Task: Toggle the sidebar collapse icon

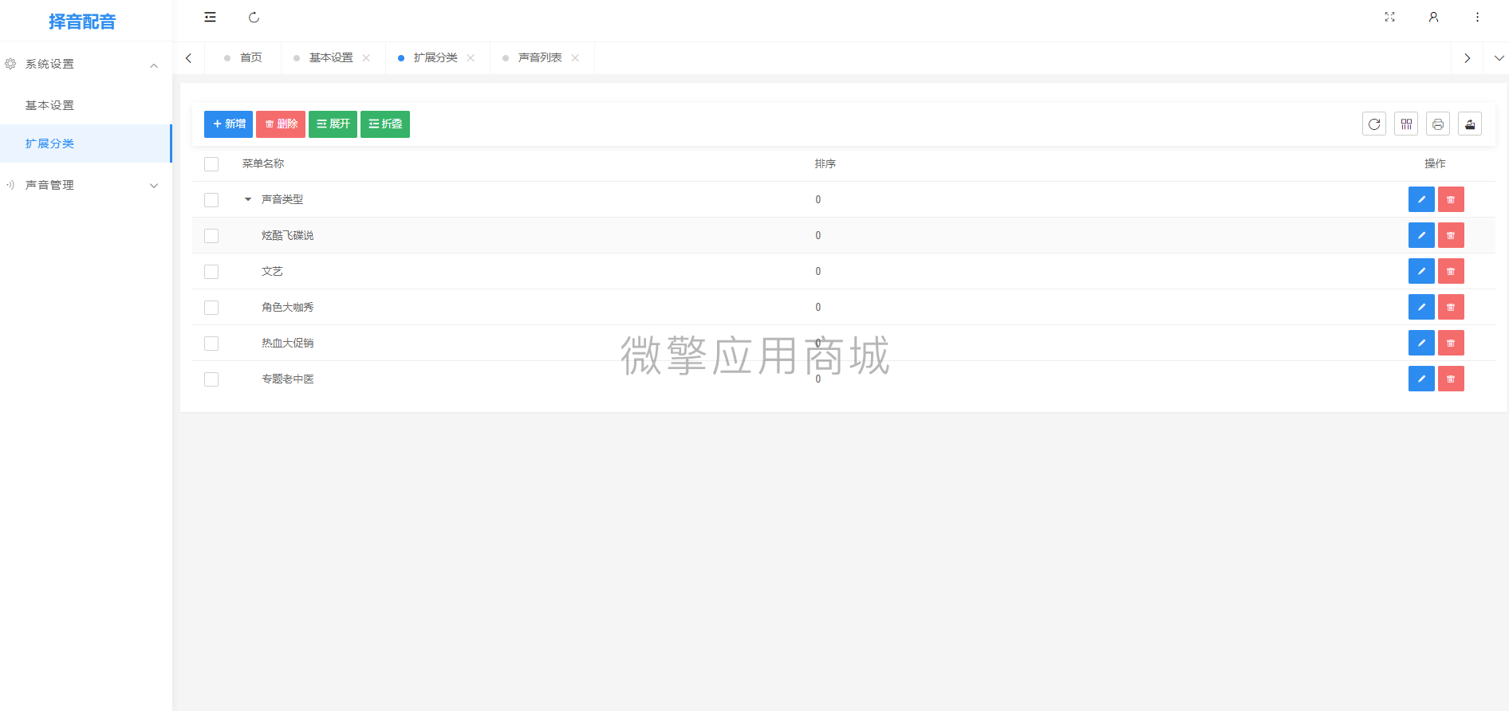Action: pos(210,17)
